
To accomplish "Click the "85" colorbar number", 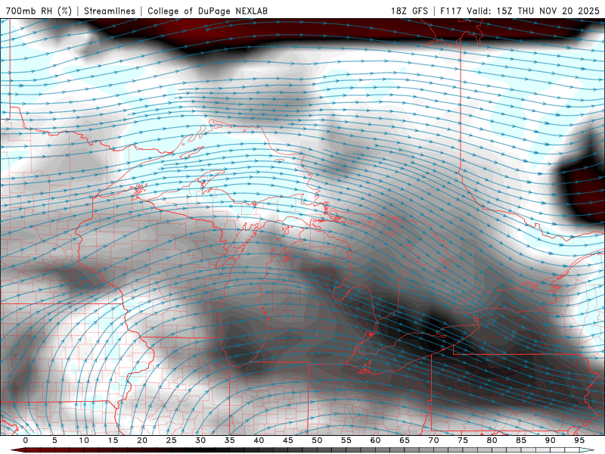I will [521, 440].
